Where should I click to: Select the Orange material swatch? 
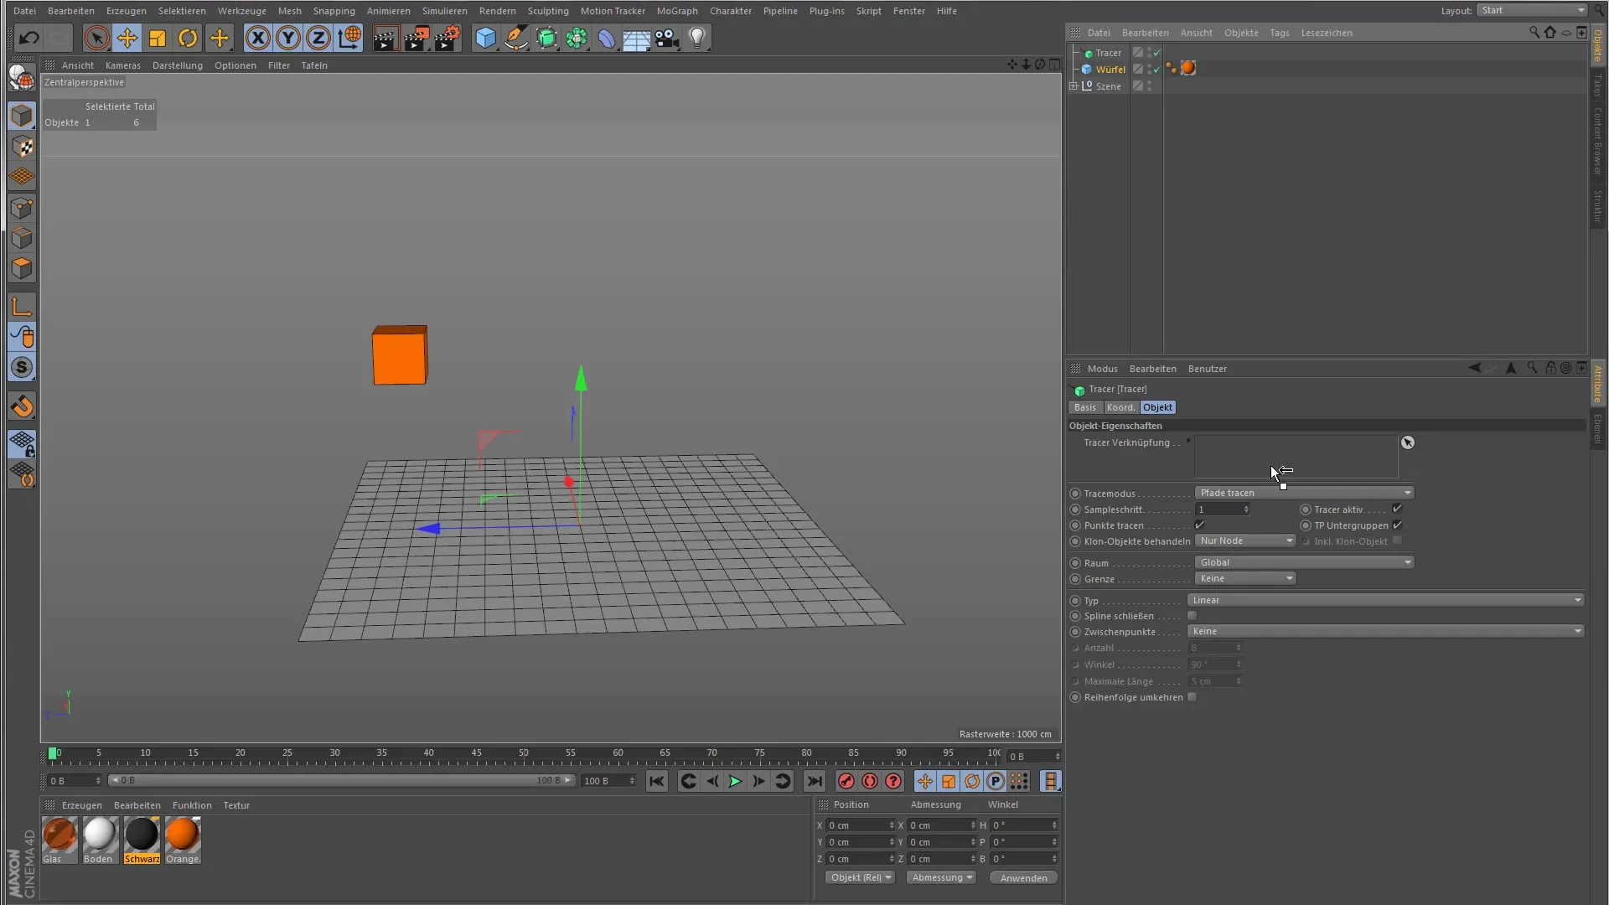pos(182,835)
